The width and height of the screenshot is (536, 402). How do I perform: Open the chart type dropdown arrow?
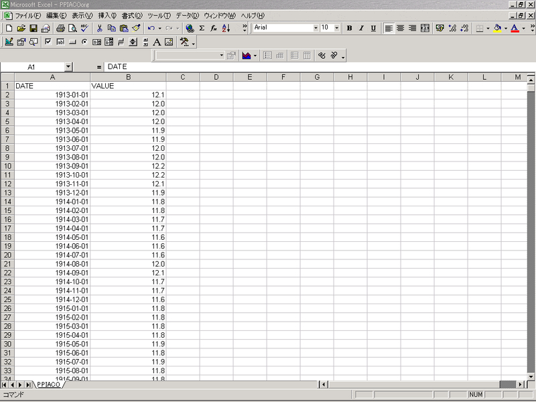255,56
